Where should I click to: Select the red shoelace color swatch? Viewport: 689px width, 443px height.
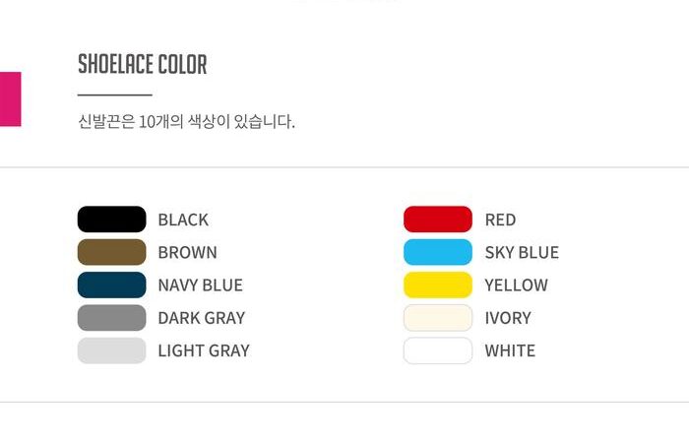[438, 220]
